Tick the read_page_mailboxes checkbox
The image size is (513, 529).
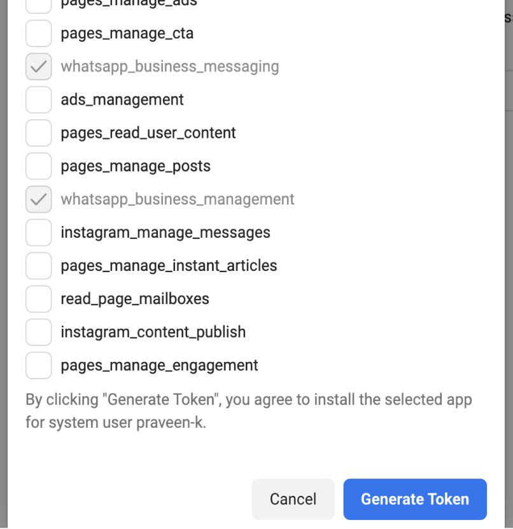coord(38,300)
